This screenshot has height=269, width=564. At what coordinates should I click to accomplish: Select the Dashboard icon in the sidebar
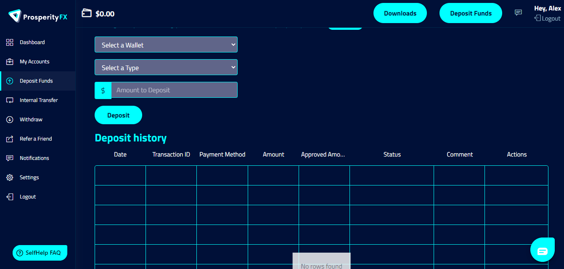[x=9, y=42]
